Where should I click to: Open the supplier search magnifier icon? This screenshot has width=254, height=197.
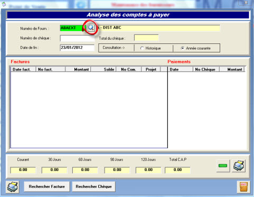(x=91, y=28)
